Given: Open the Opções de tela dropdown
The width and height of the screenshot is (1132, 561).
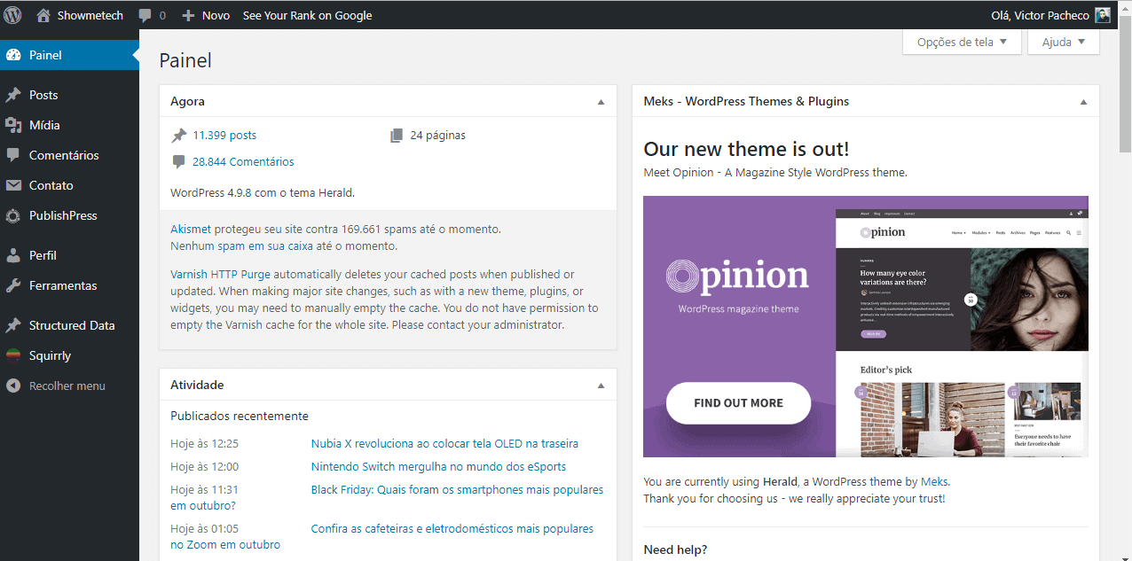Looking at the screenshot, I should click(x=962, y=42).
